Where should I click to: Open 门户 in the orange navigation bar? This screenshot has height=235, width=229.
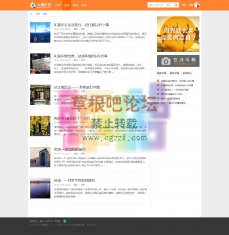[x=57, y=5]
